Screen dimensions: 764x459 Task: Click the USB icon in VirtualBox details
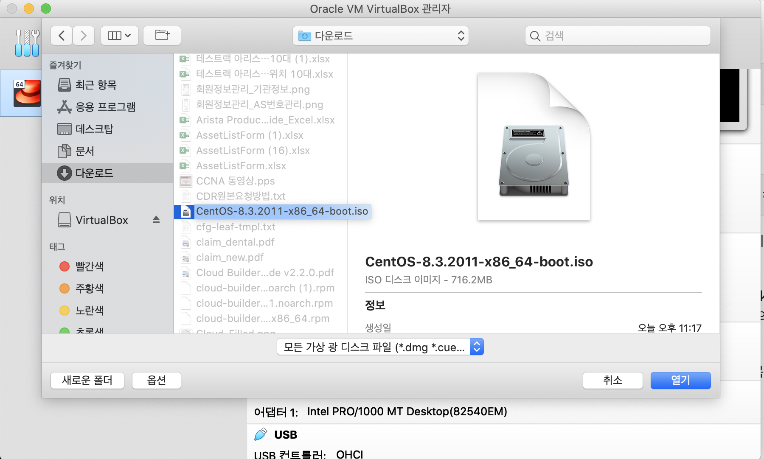click(x=261, y=435)
